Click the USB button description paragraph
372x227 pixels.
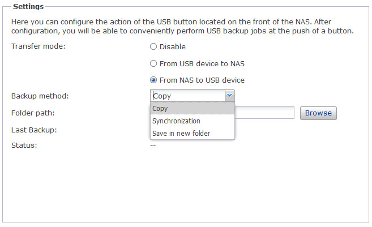pyautogui.click(x=182, y=26)
